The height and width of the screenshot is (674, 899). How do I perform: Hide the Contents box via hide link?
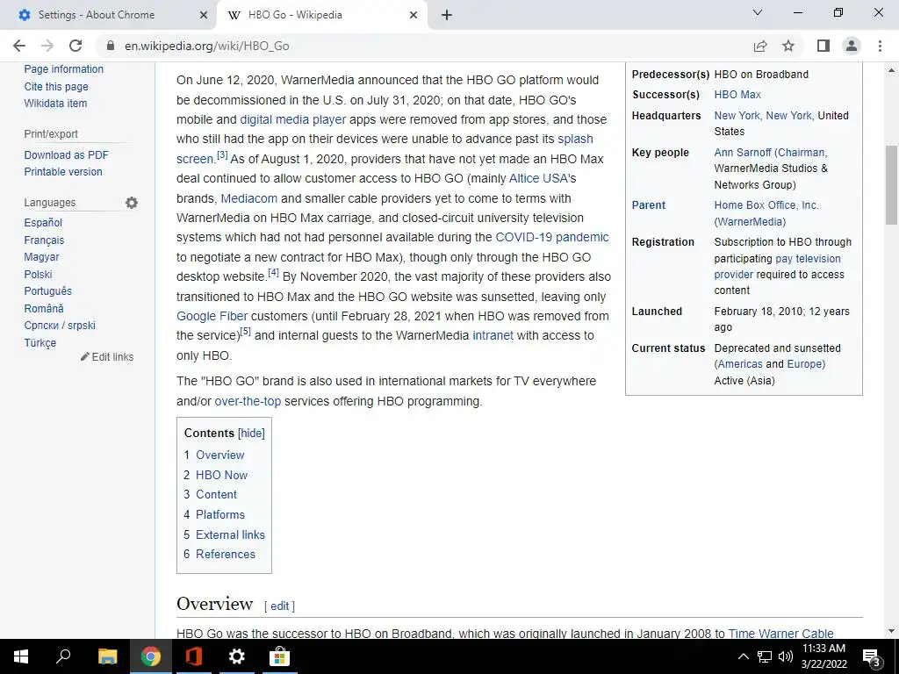(x=252, y=434)
